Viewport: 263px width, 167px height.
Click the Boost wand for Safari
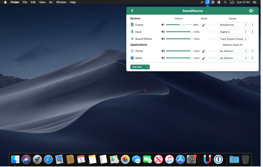click(x=204, y=58)
